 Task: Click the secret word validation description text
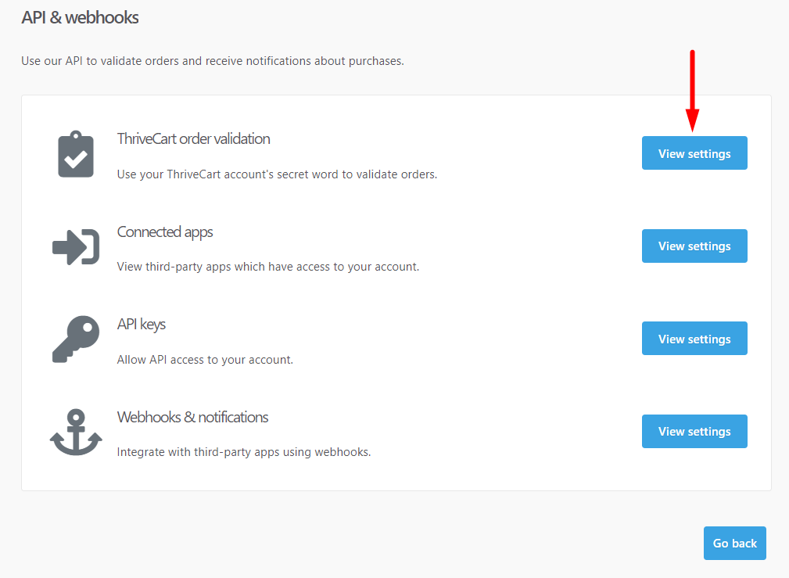click(278, 174)
